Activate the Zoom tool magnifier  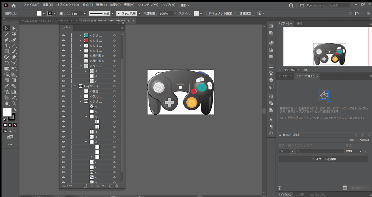pyautogui.click(x=14, y=103)
